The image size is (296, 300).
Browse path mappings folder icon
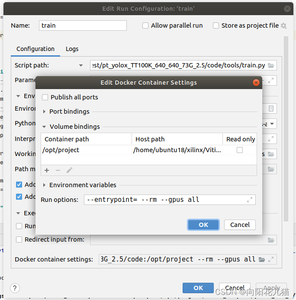[x=271, y=169]
